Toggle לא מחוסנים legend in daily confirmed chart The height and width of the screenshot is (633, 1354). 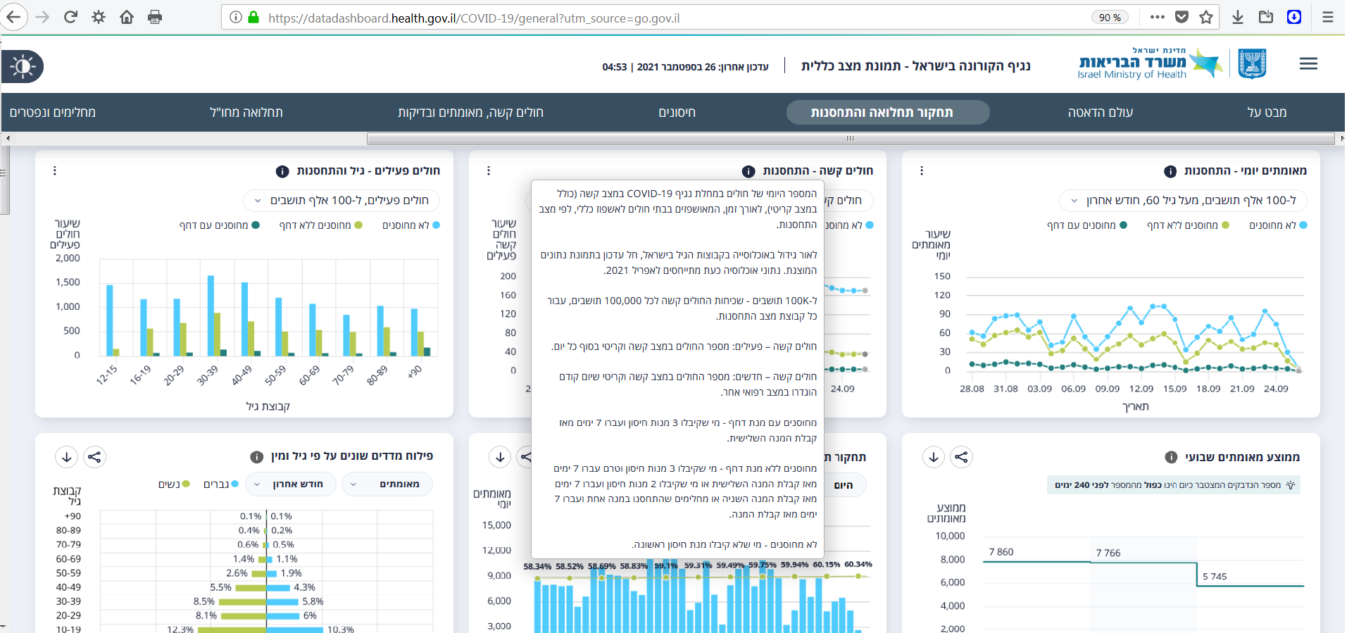click(x=1278, y=225)
